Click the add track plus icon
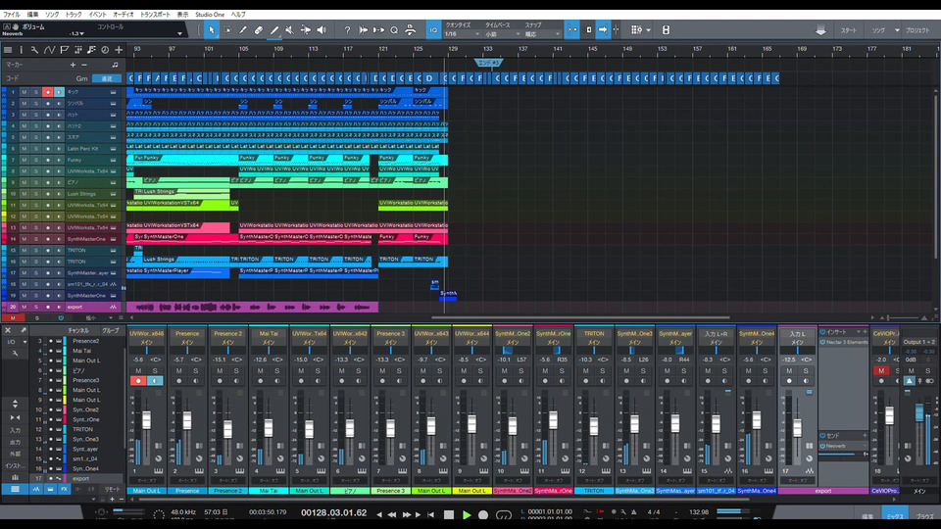 coord(119,50)
